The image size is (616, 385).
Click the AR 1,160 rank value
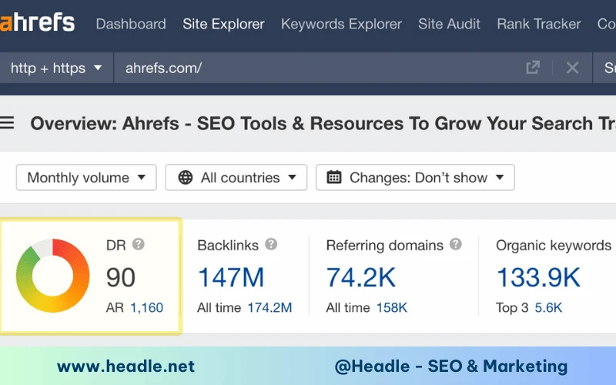146,308
